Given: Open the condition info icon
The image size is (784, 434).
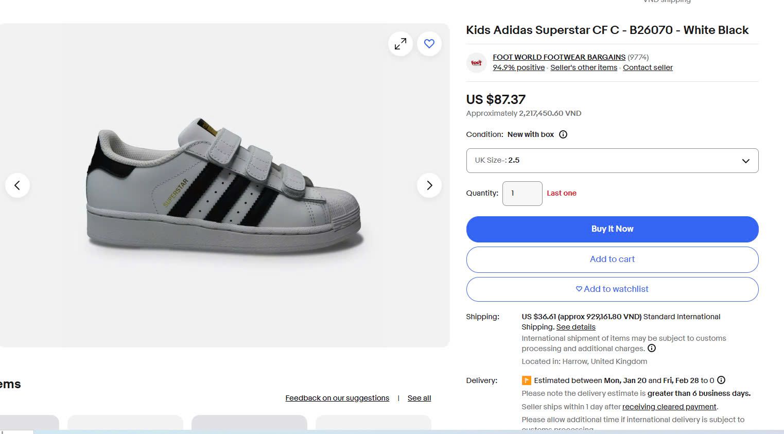Looking at the screenshot, I should (563, 134).
